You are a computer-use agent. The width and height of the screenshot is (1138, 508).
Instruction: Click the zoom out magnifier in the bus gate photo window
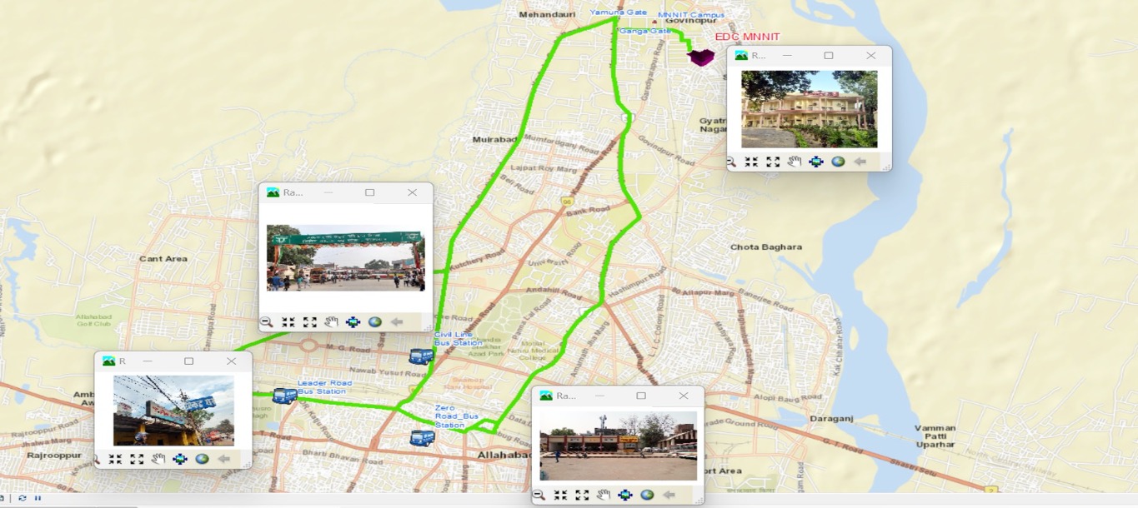click(x=267, y=322)
